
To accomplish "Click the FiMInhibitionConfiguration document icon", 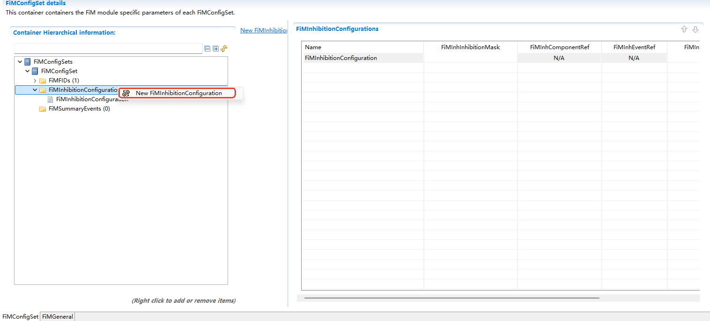I will point(50,99).
